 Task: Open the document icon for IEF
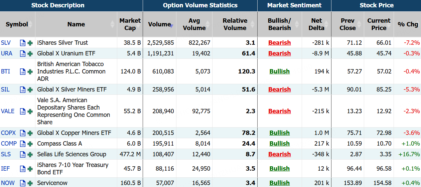tap(23, 169)
